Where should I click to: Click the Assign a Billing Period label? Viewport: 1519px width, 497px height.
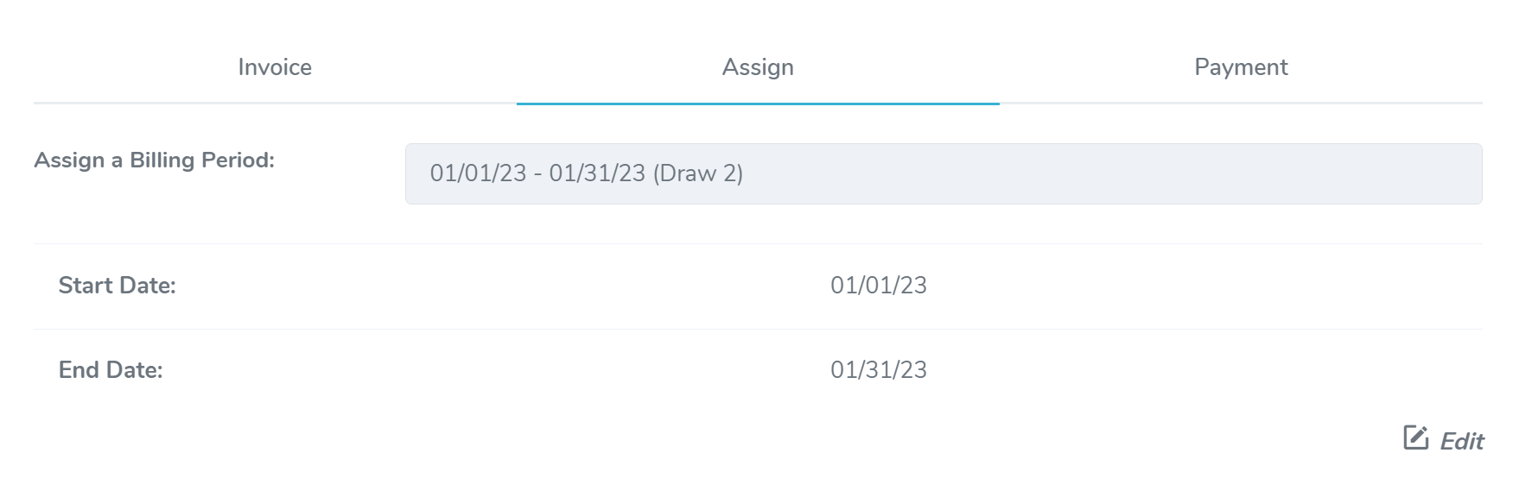[155, 160]
